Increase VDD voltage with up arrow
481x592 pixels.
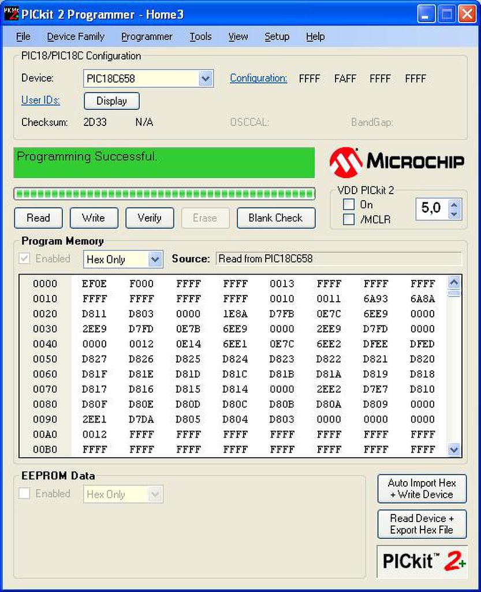click(x=454, y=205)
